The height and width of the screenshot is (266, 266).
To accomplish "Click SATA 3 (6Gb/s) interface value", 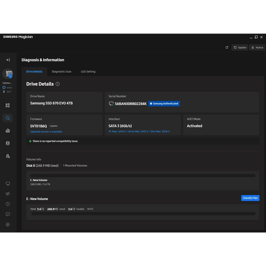I will (x=120, y=126).
